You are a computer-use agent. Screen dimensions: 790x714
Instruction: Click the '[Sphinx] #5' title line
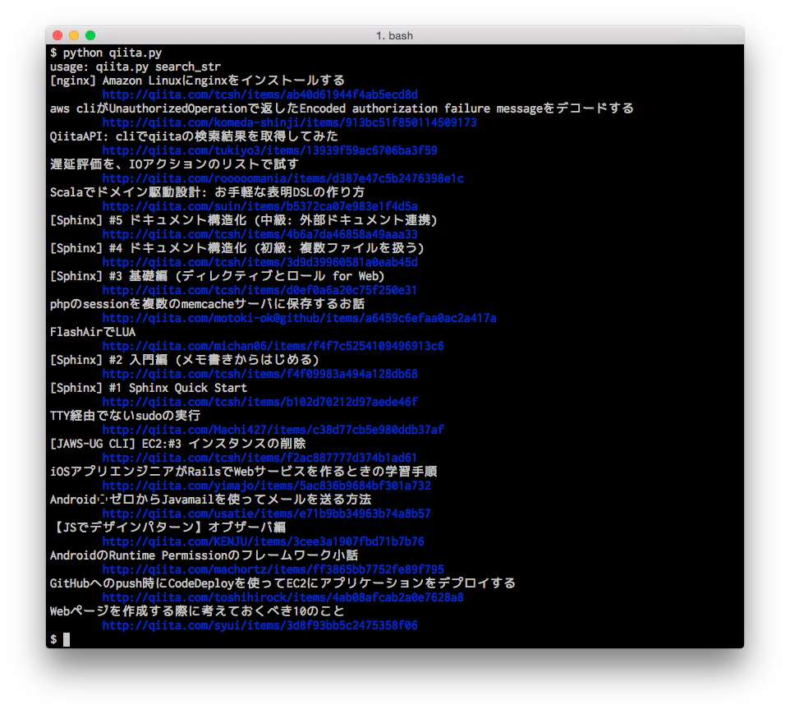(243, 220)
